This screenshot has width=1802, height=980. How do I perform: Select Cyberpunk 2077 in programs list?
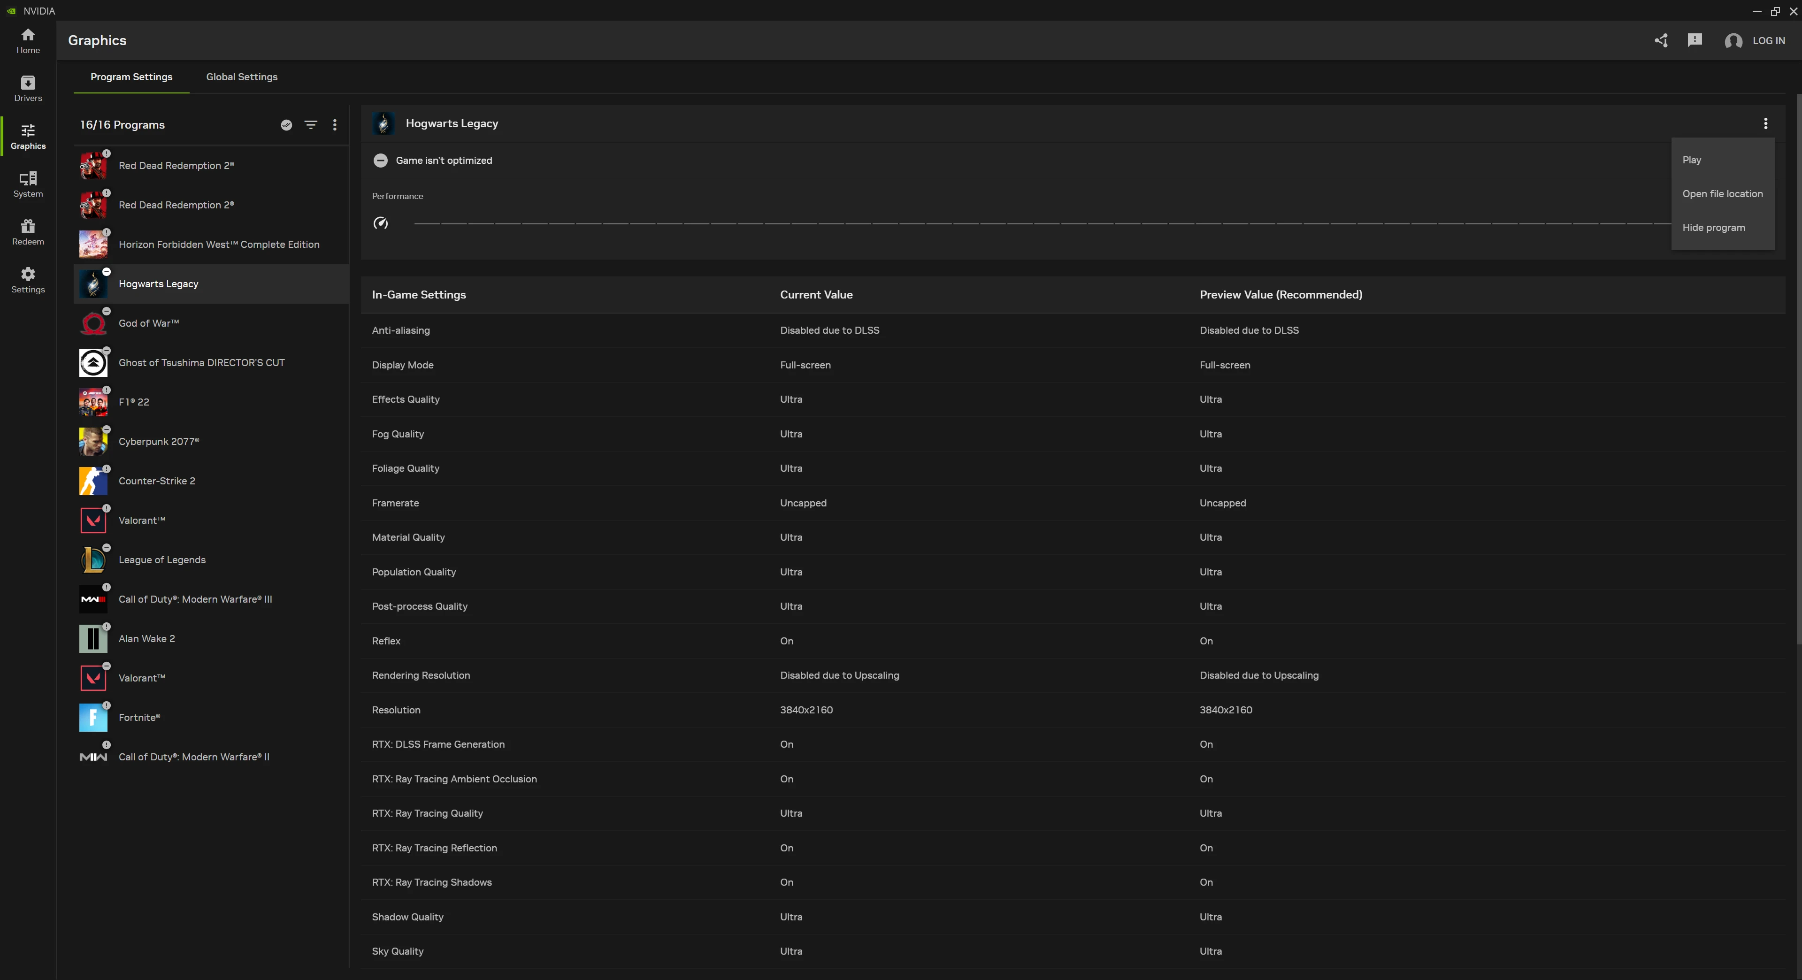[x=159, y=441]
